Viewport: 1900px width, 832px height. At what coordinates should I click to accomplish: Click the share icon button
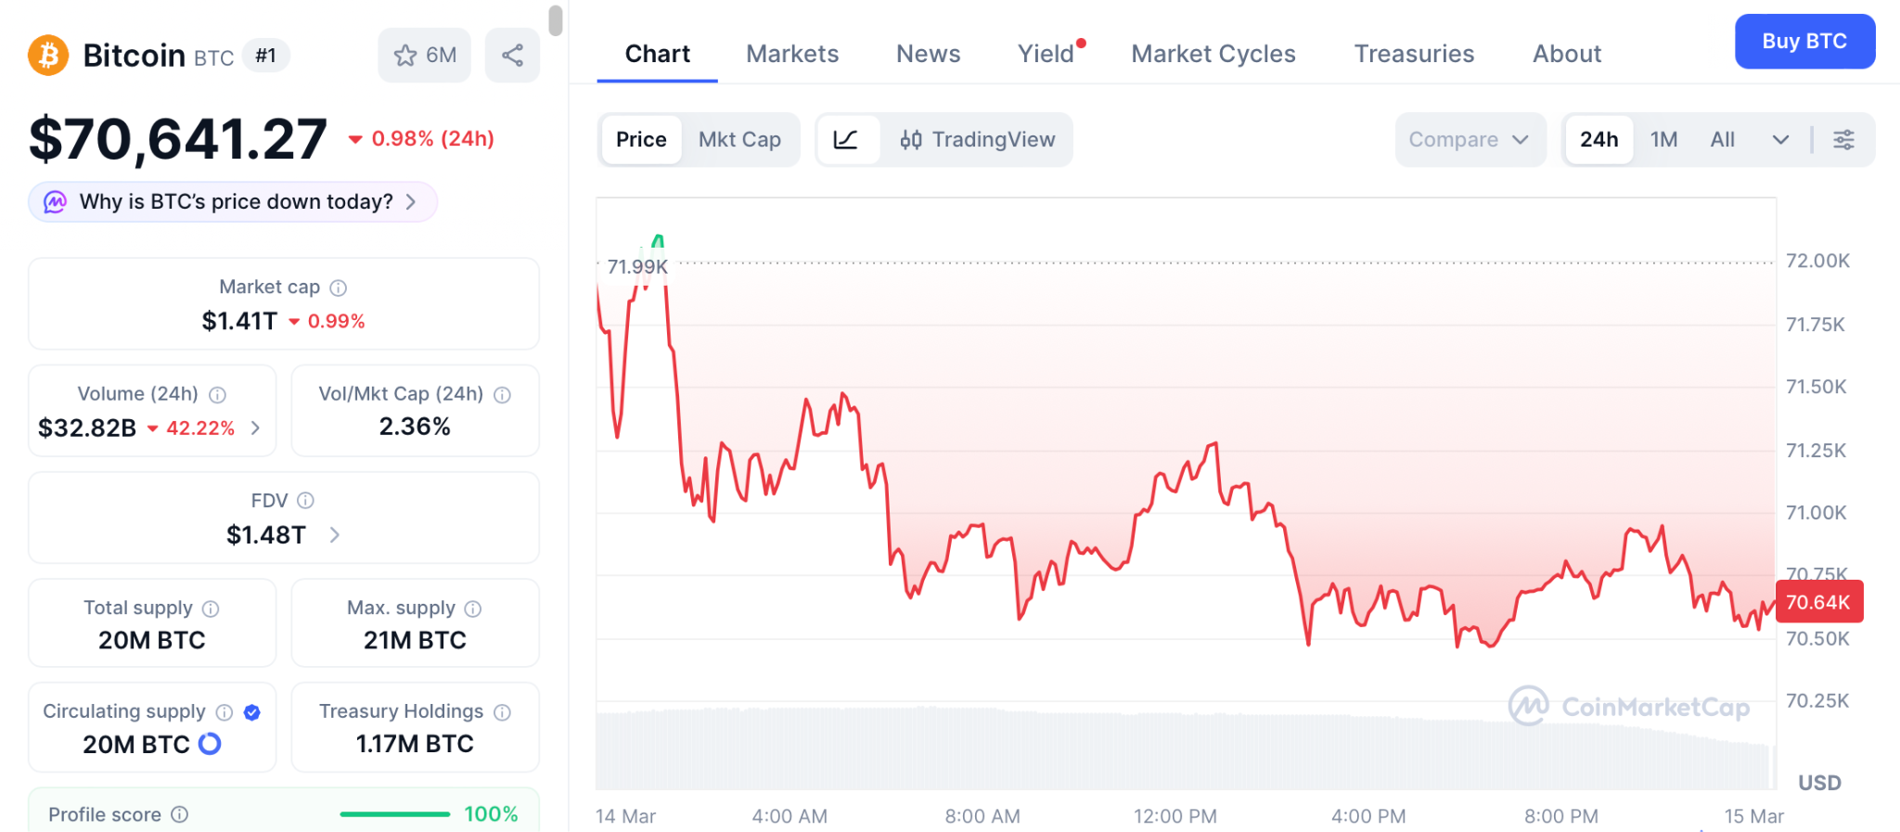coord(512,56)
